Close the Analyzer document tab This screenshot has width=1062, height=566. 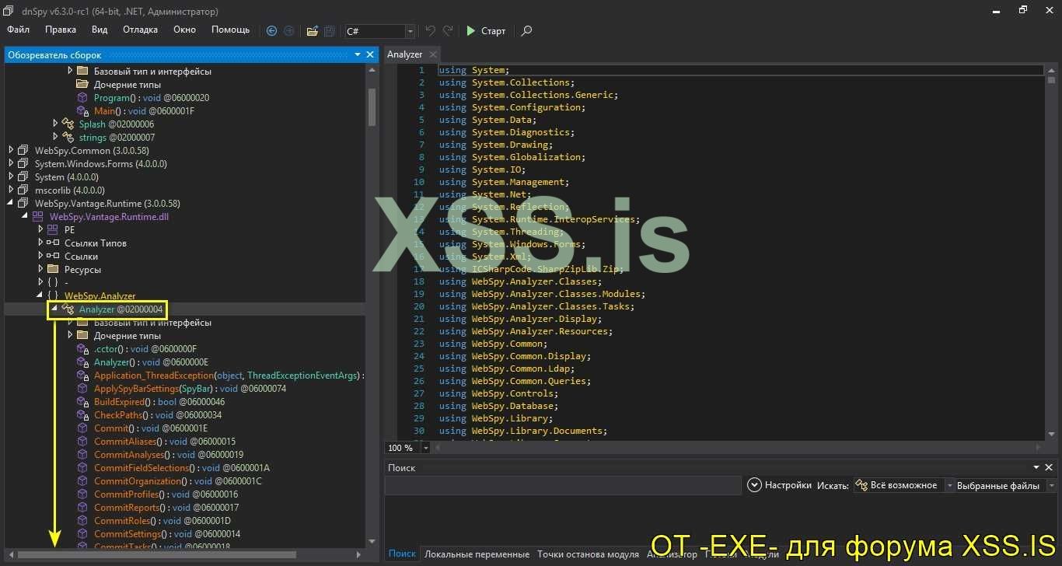pos(432,54)
